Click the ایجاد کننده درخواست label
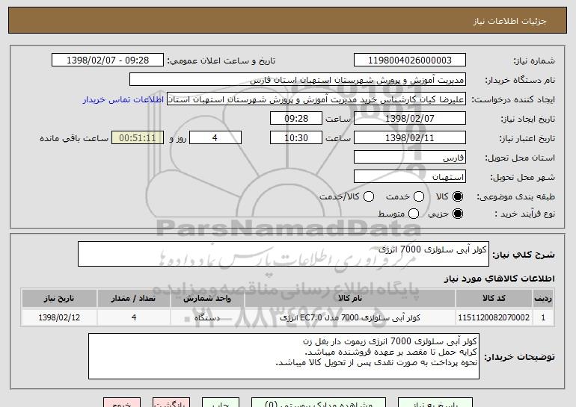This screenshot has width=576, height=407. [514, 99]
